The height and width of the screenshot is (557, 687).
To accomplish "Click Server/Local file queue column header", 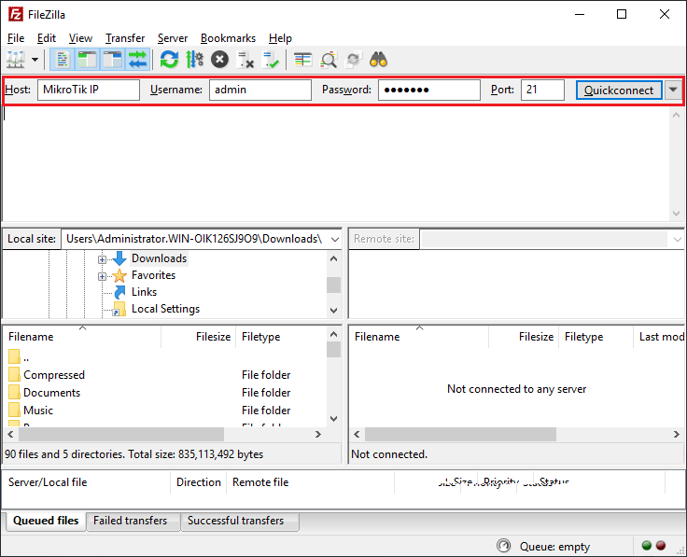I will coord(86,482).
